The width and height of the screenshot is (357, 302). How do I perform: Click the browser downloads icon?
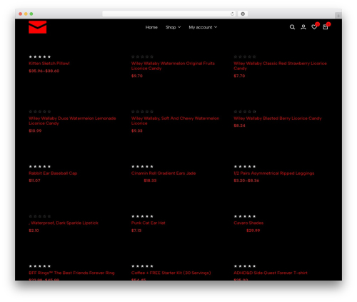tap(243, 14)
